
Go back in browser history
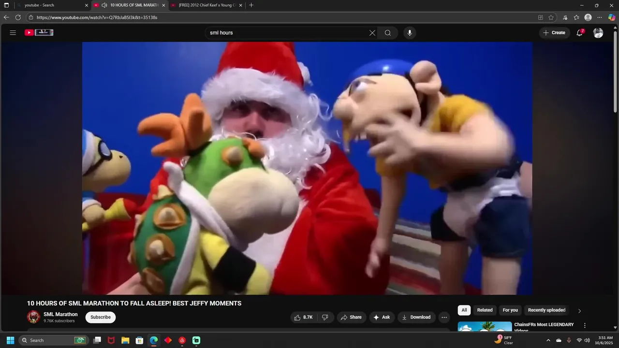6,17
